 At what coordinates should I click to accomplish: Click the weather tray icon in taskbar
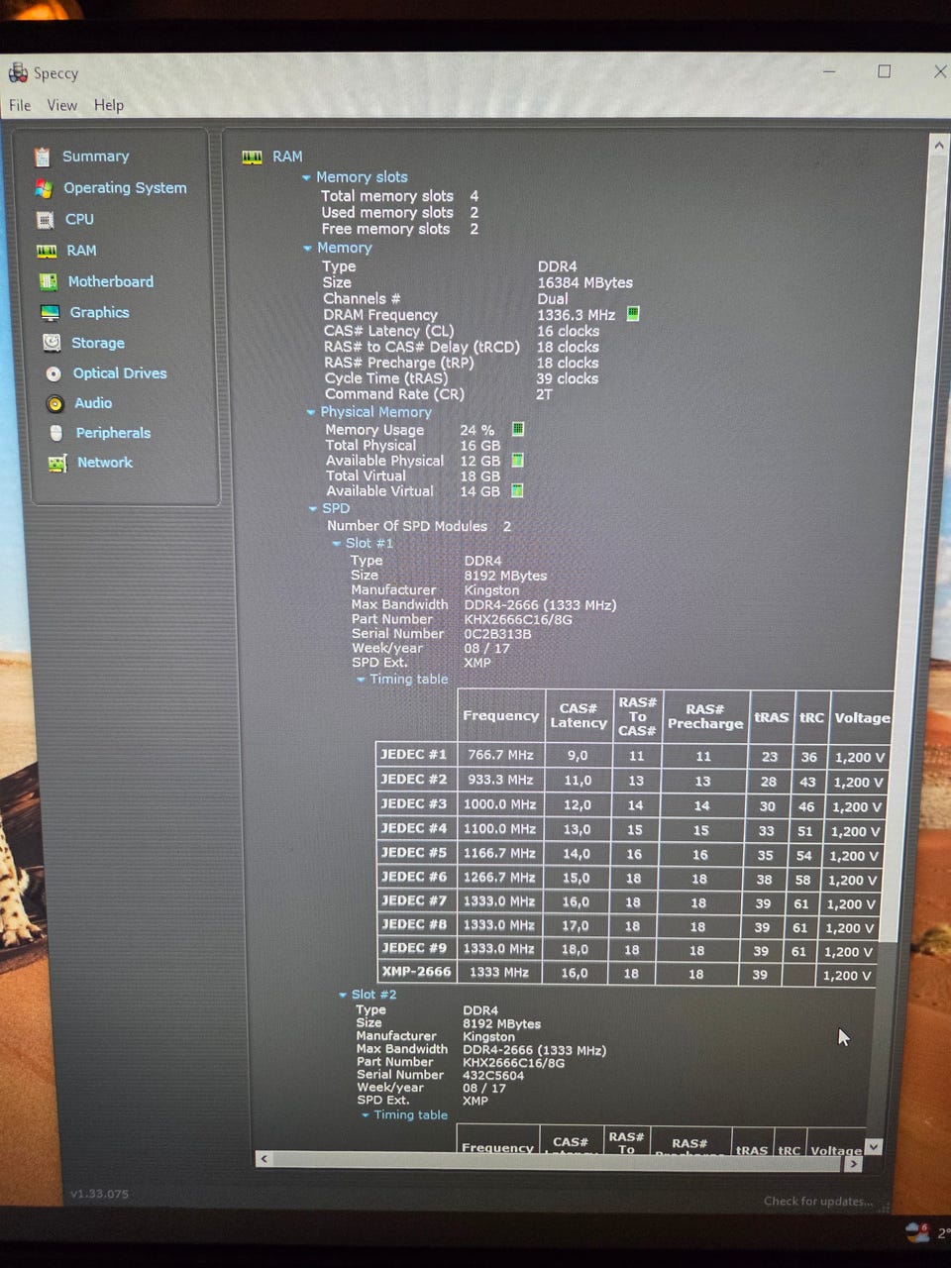point(916,1231)
